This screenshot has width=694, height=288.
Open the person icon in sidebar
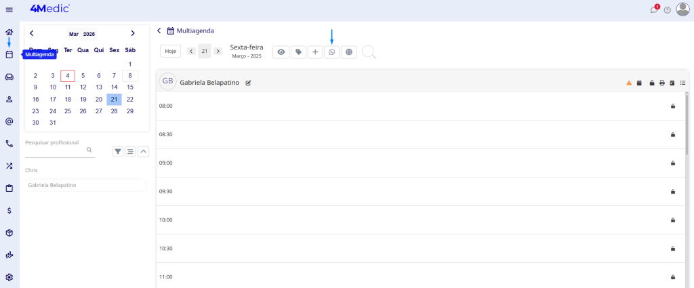pos(9,99)
